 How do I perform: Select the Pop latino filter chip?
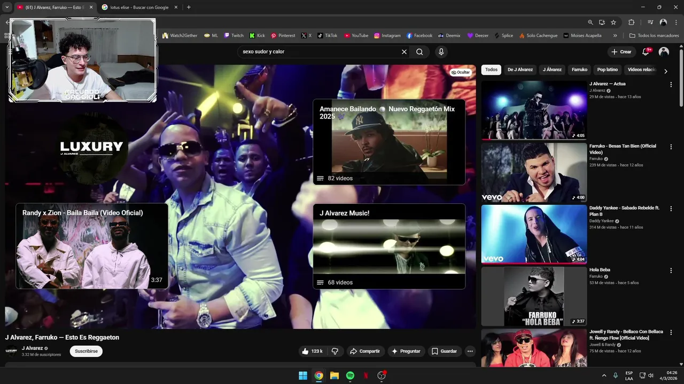click(608, 70)
